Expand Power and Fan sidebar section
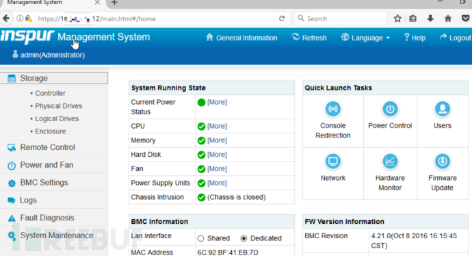 coord(54,165)
